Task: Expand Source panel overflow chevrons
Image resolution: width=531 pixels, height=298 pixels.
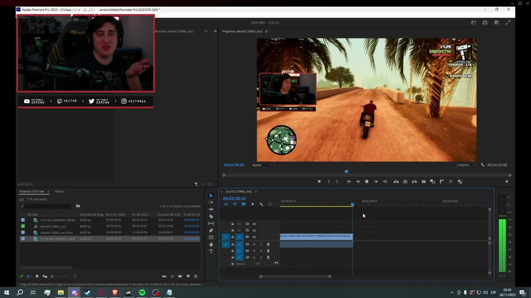Action: [215, 31]
